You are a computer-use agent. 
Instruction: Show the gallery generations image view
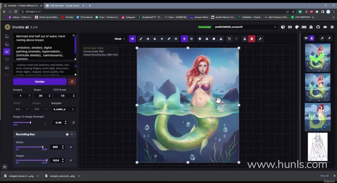[x=306, y=38]
